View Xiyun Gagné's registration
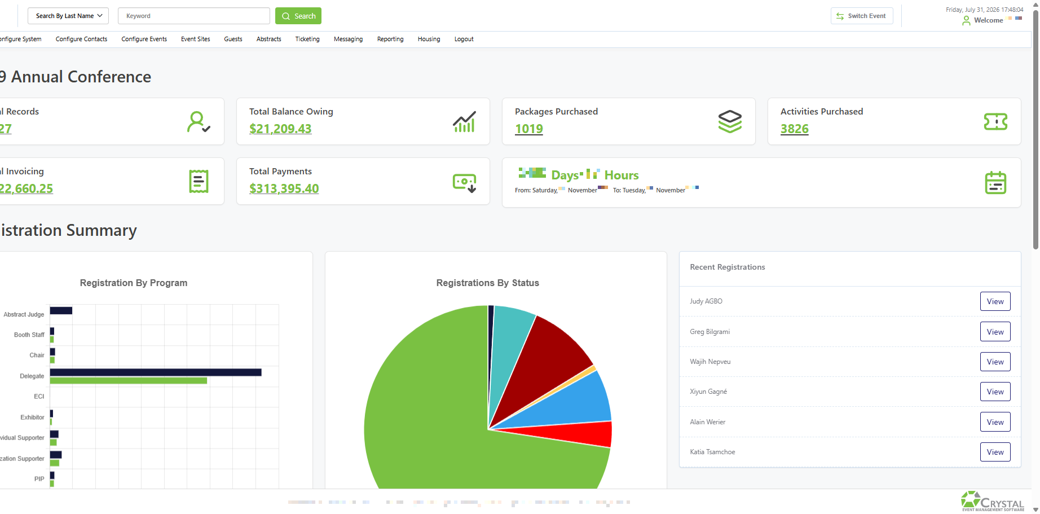 [x=995, y=392]
